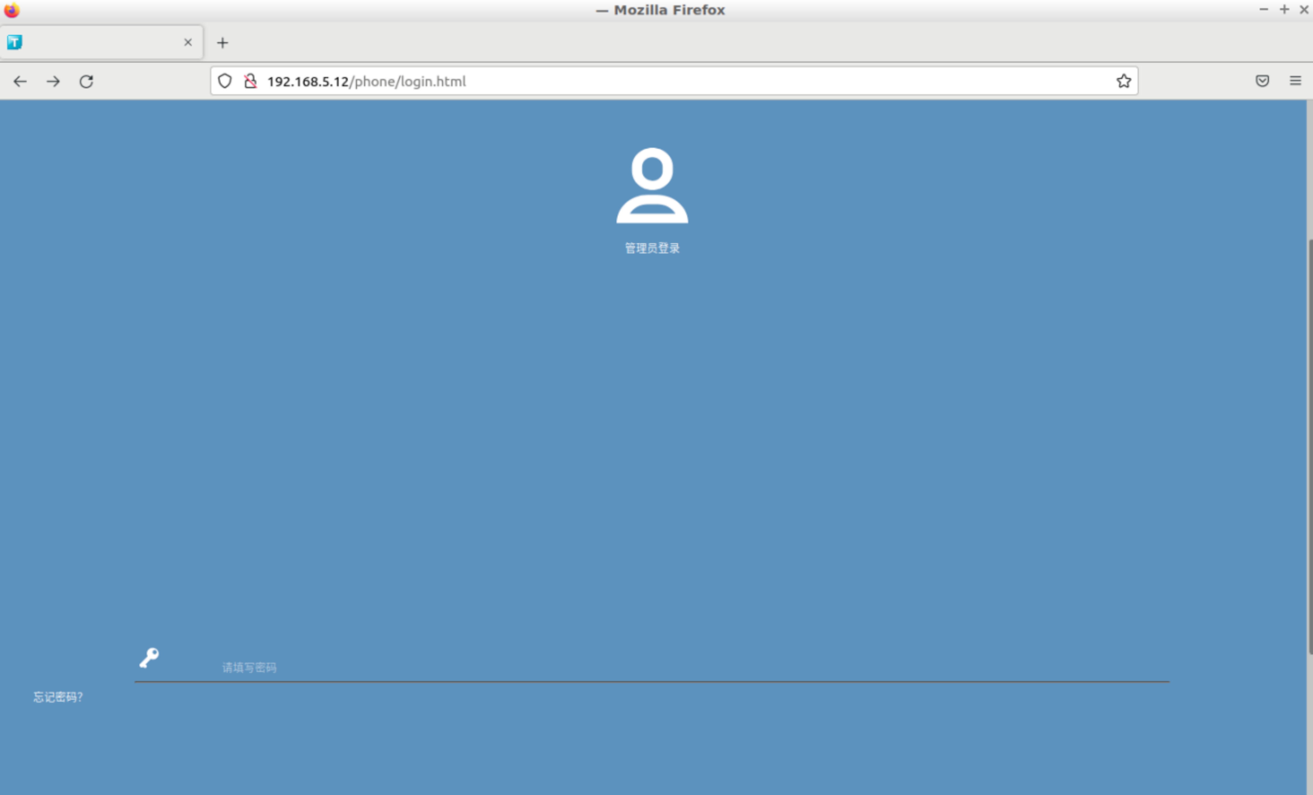Open a new tab with plus button

click(x=223, y=43)
